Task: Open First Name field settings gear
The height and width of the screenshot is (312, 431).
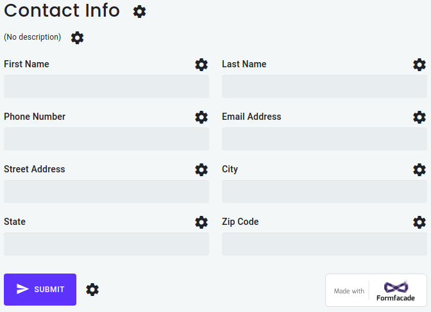Action: [x=201, y=65]
